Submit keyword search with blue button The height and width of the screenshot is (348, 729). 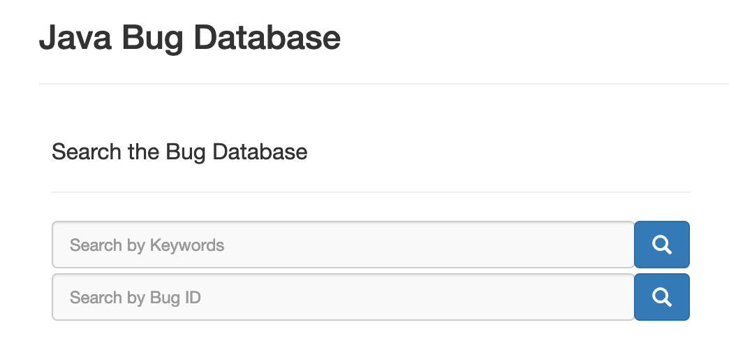click(x=661, y=245)
